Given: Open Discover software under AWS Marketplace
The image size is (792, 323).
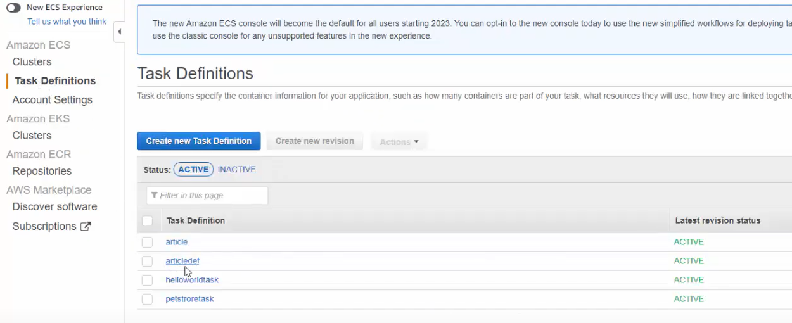Looking at the screenshot, I should (54, 207).
